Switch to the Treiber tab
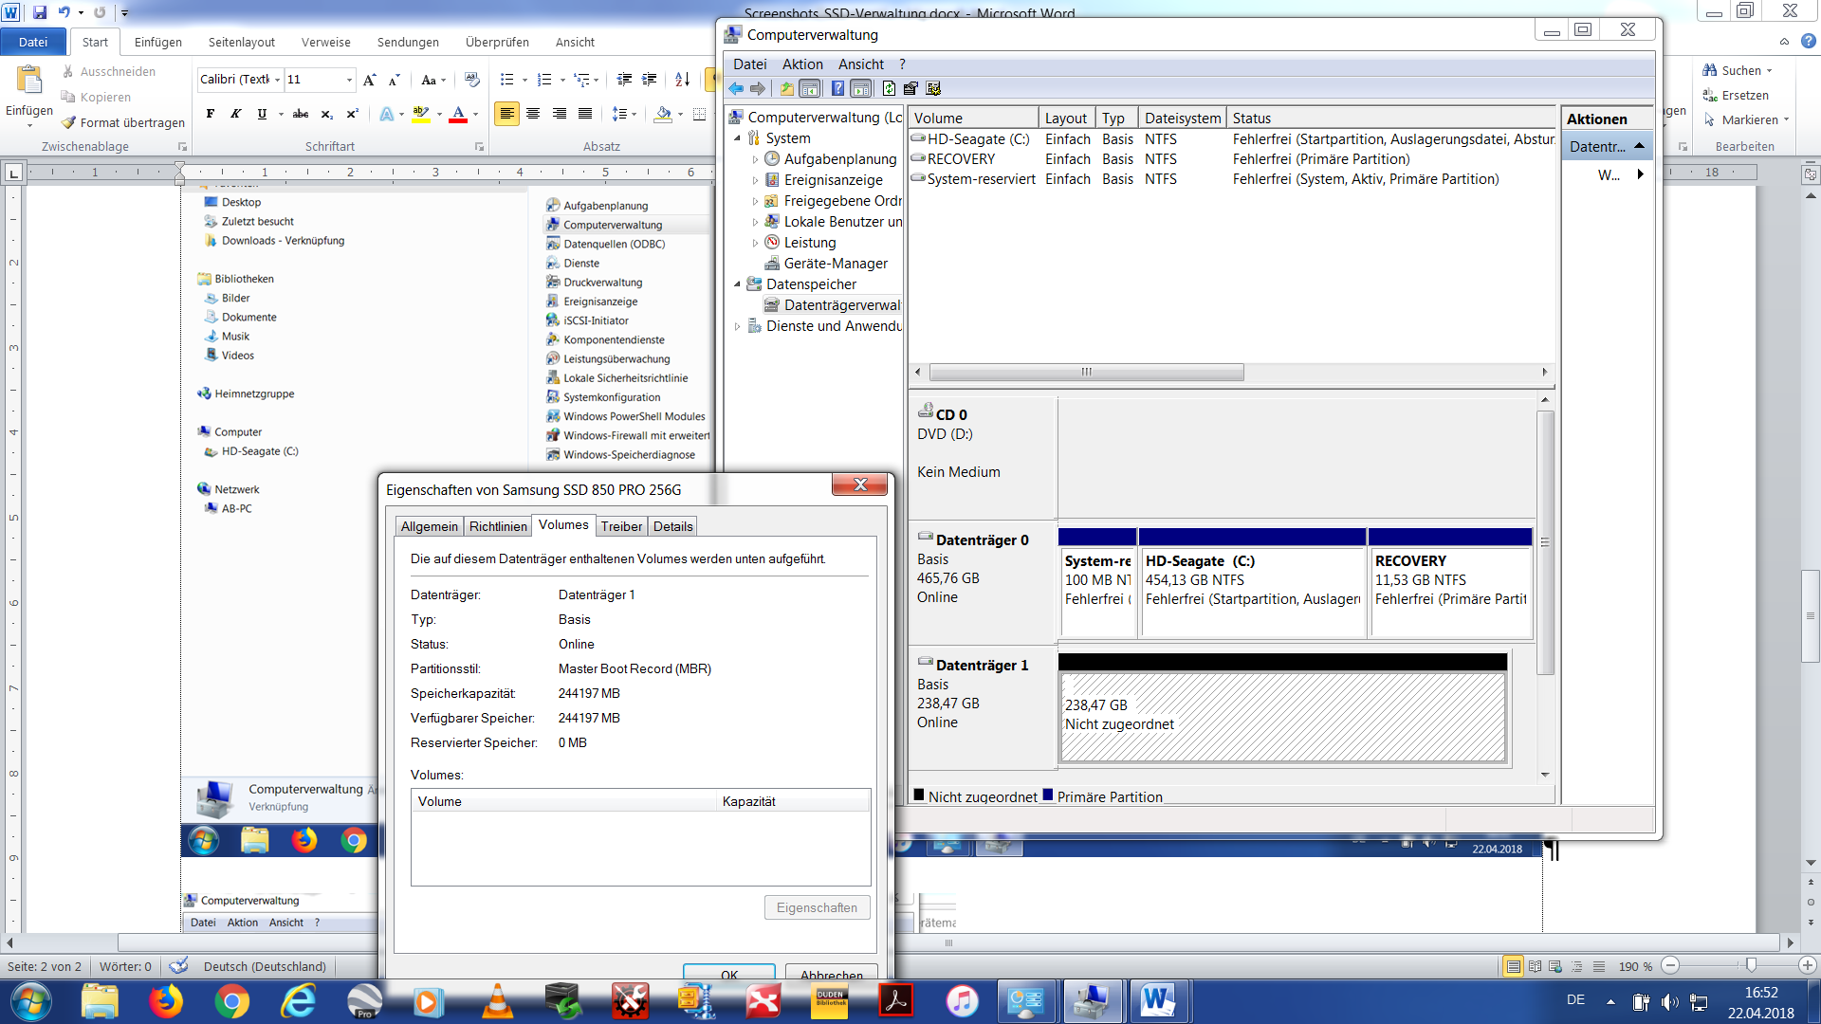 [621, 526]
